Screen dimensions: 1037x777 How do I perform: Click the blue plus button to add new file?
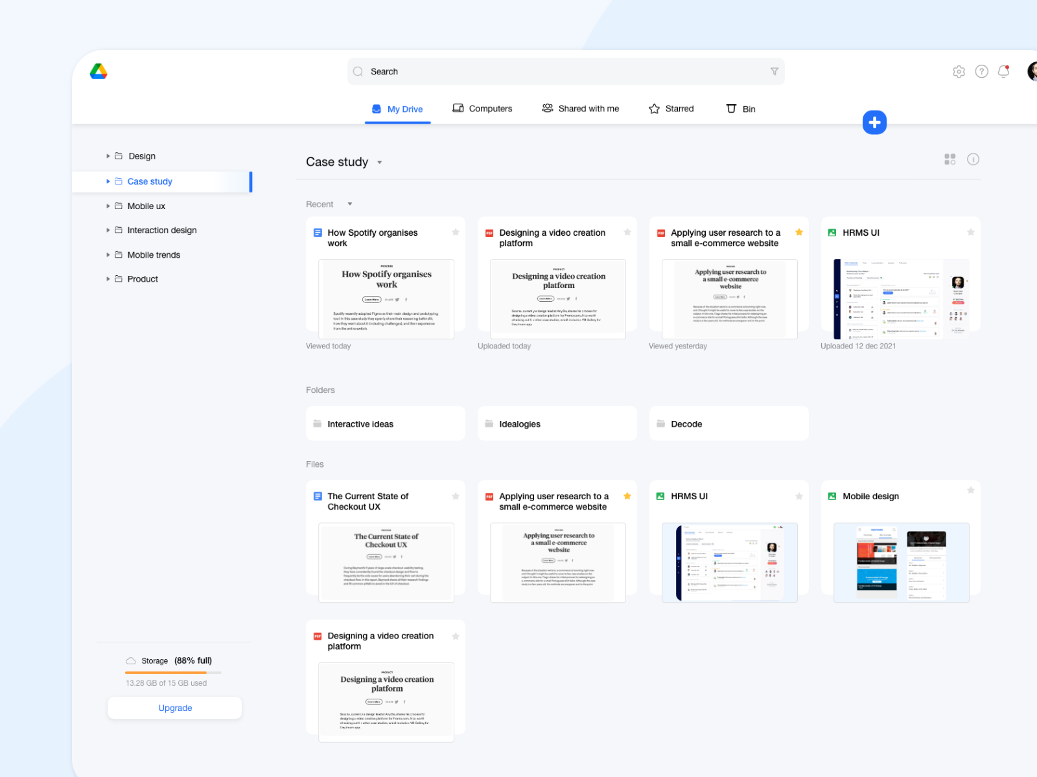click(874, 122)
